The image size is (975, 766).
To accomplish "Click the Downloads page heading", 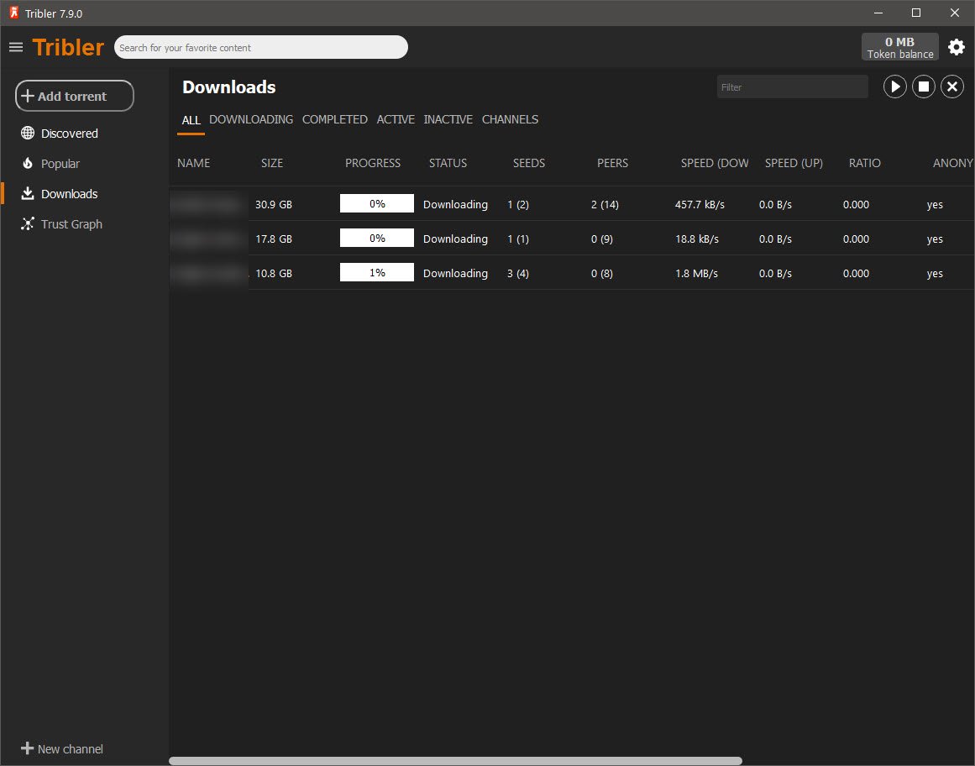I will [x=228, y=87].
